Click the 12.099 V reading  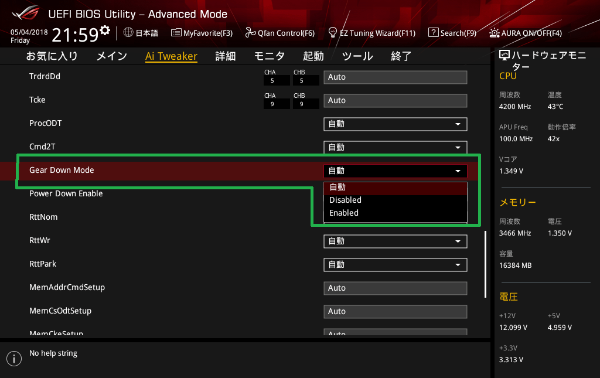click(x=513, y=328)
